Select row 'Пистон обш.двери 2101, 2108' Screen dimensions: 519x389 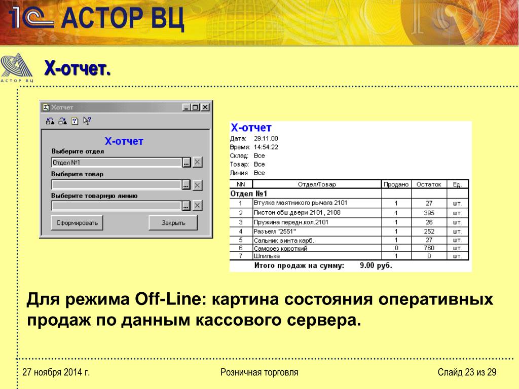[349, 213]
